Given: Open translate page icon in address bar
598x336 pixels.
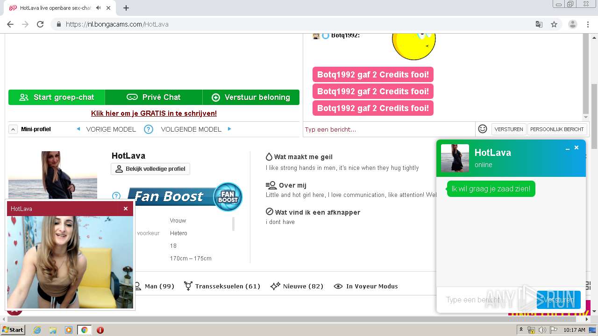Looking at the screenshot, I should click(539, 24).
